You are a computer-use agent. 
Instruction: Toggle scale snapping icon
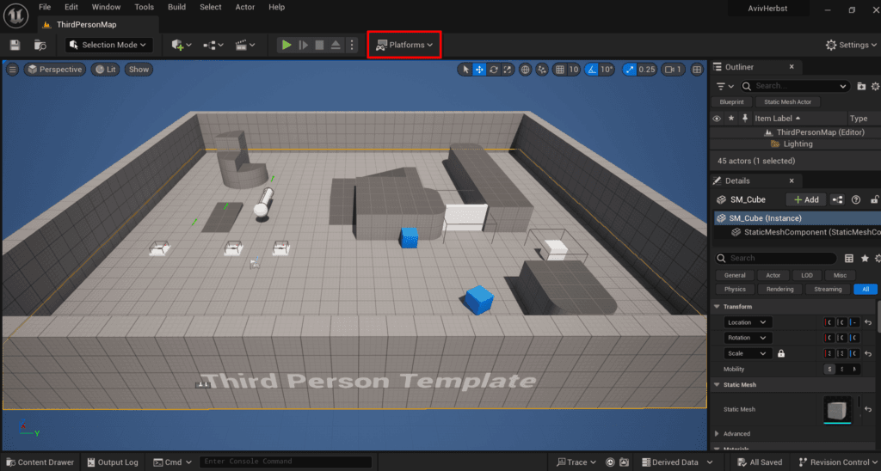pos(629,70)
